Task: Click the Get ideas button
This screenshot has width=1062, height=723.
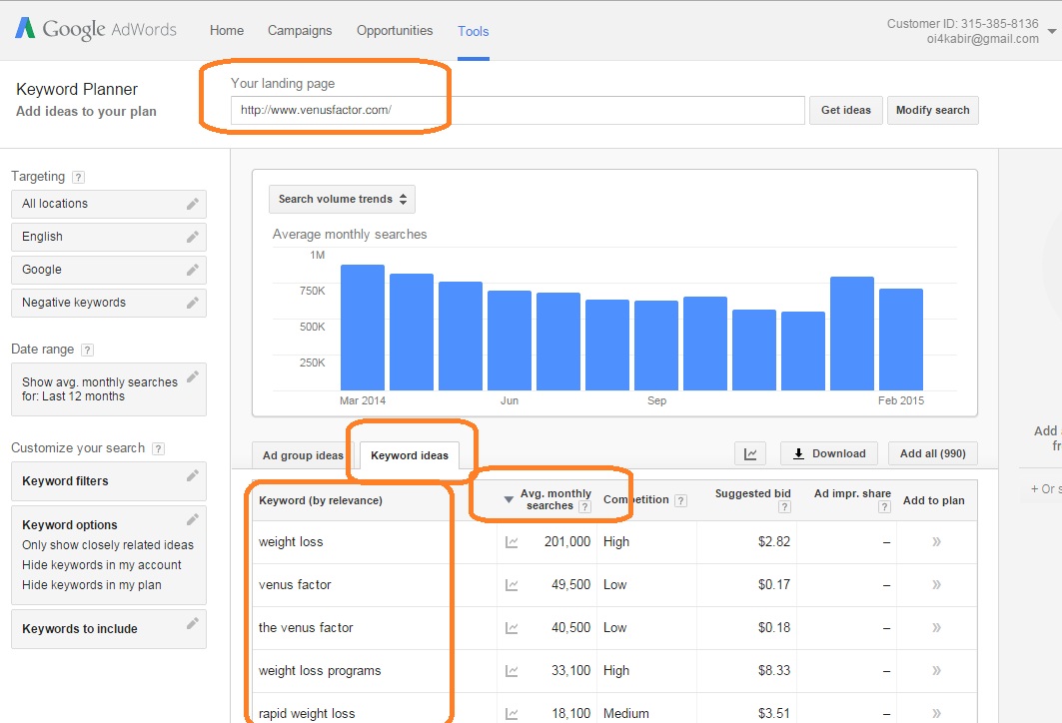Action: (x=846, y=110)
